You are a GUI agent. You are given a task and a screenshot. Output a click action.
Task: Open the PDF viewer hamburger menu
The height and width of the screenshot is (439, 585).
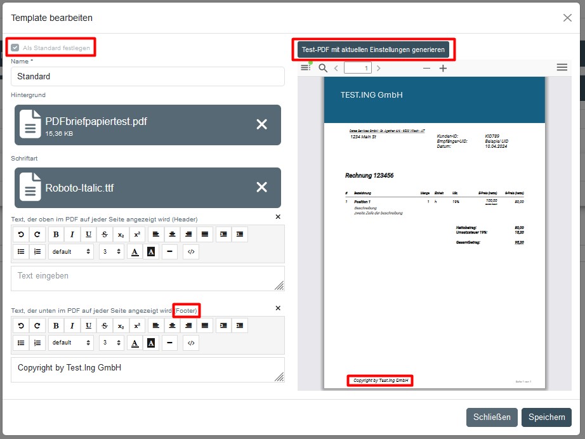click(x=562, y=67)
